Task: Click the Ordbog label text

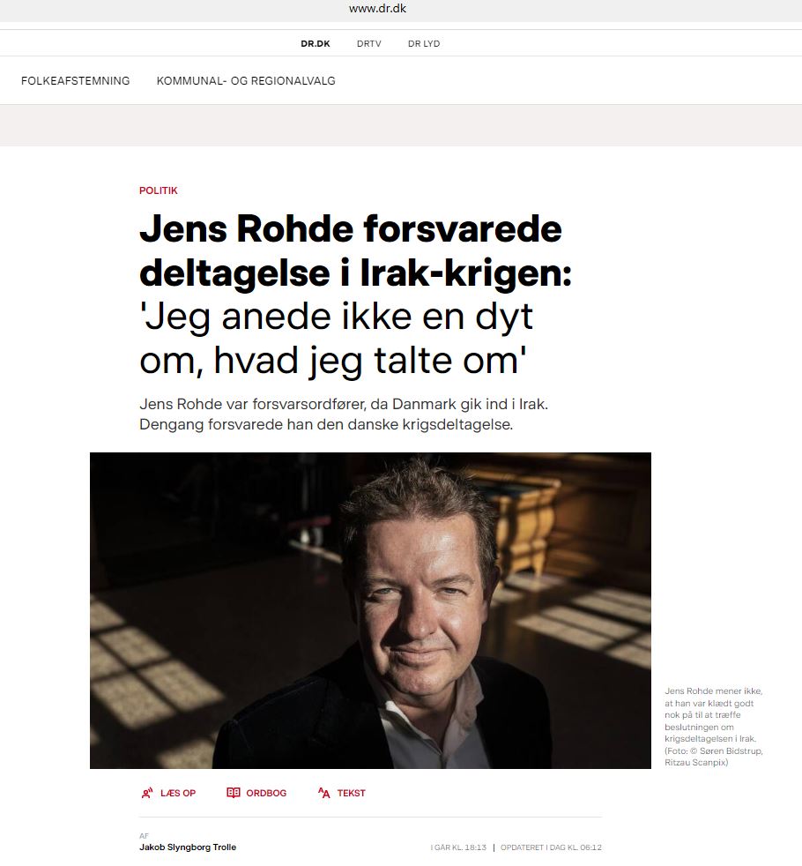Action: [266, 793]
